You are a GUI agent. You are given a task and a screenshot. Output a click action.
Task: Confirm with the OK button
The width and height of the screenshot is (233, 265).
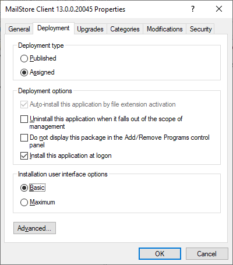point(160,253)
